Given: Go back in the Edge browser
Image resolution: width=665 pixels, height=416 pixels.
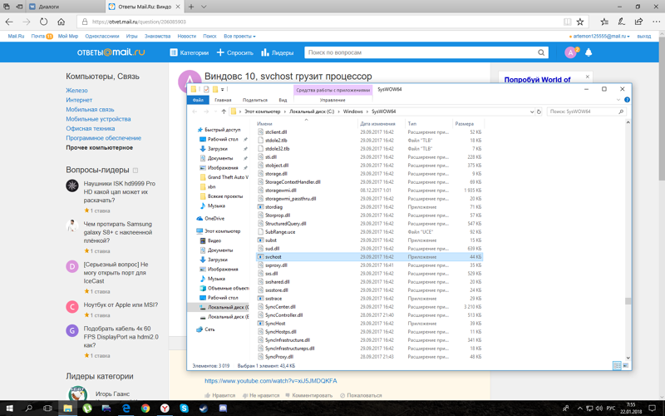Looking at the screenshot, I should click(9, 22).
